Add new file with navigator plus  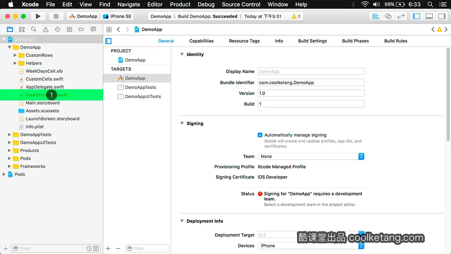pyautogui.click(x=6, y=248)
